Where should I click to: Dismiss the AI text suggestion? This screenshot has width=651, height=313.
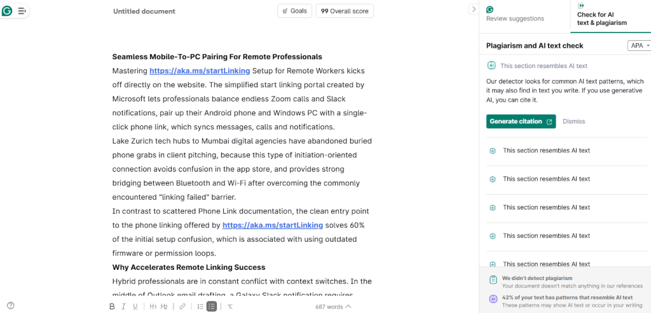574,122
